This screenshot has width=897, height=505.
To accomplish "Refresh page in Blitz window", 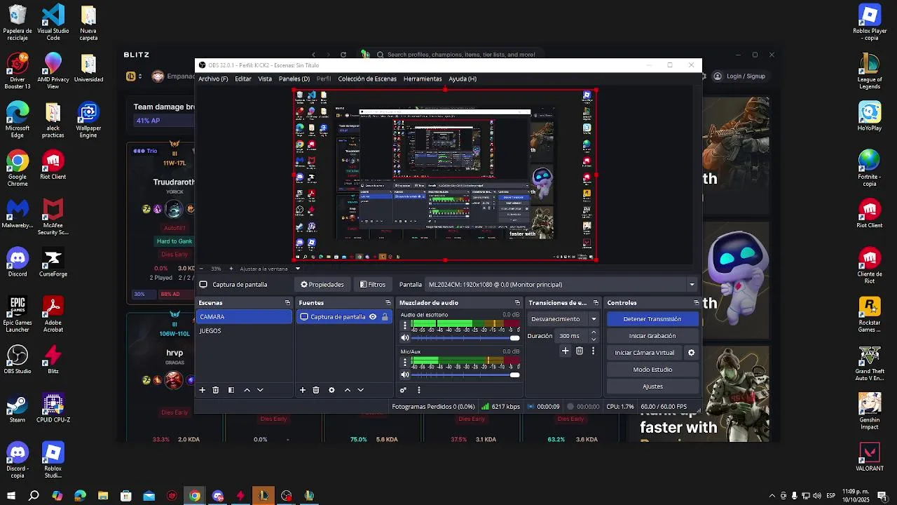I will point(343,55).
